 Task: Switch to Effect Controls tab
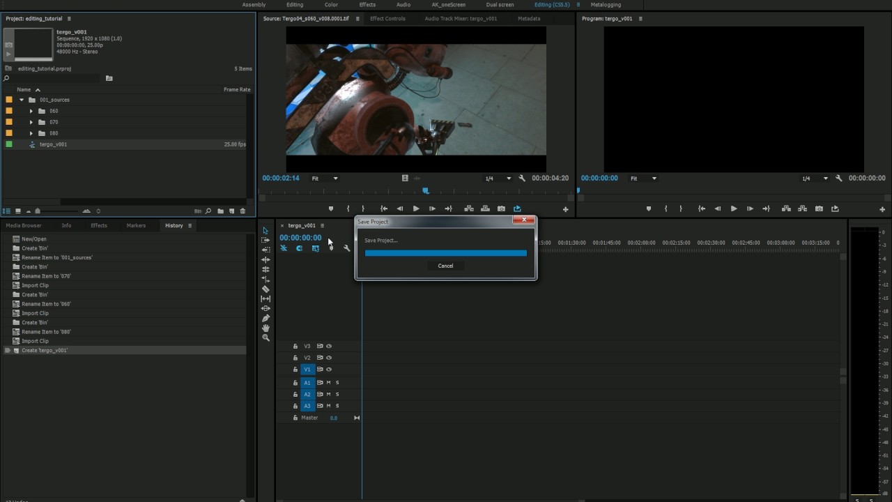(x=387, y=19)
